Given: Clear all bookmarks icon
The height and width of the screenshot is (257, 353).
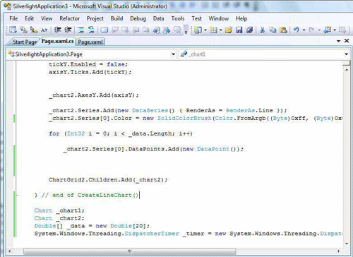Looking at the screenshot, I should point(177,30).
